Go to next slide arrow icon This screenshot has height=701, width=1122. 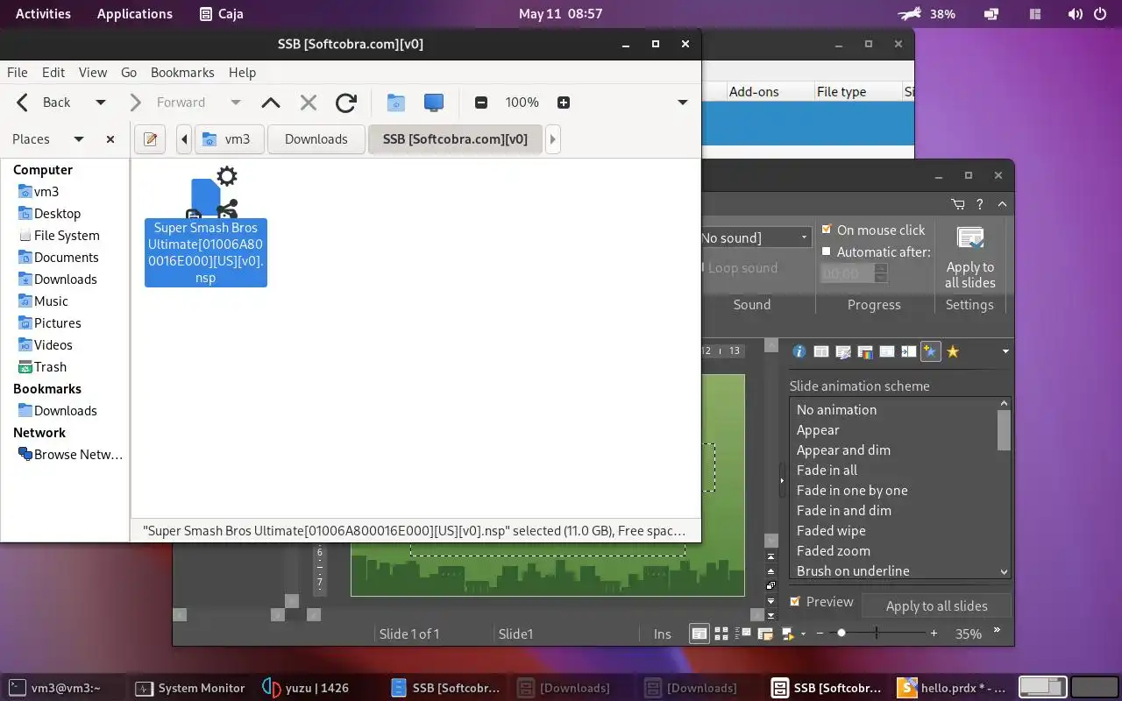coord(770,601)
